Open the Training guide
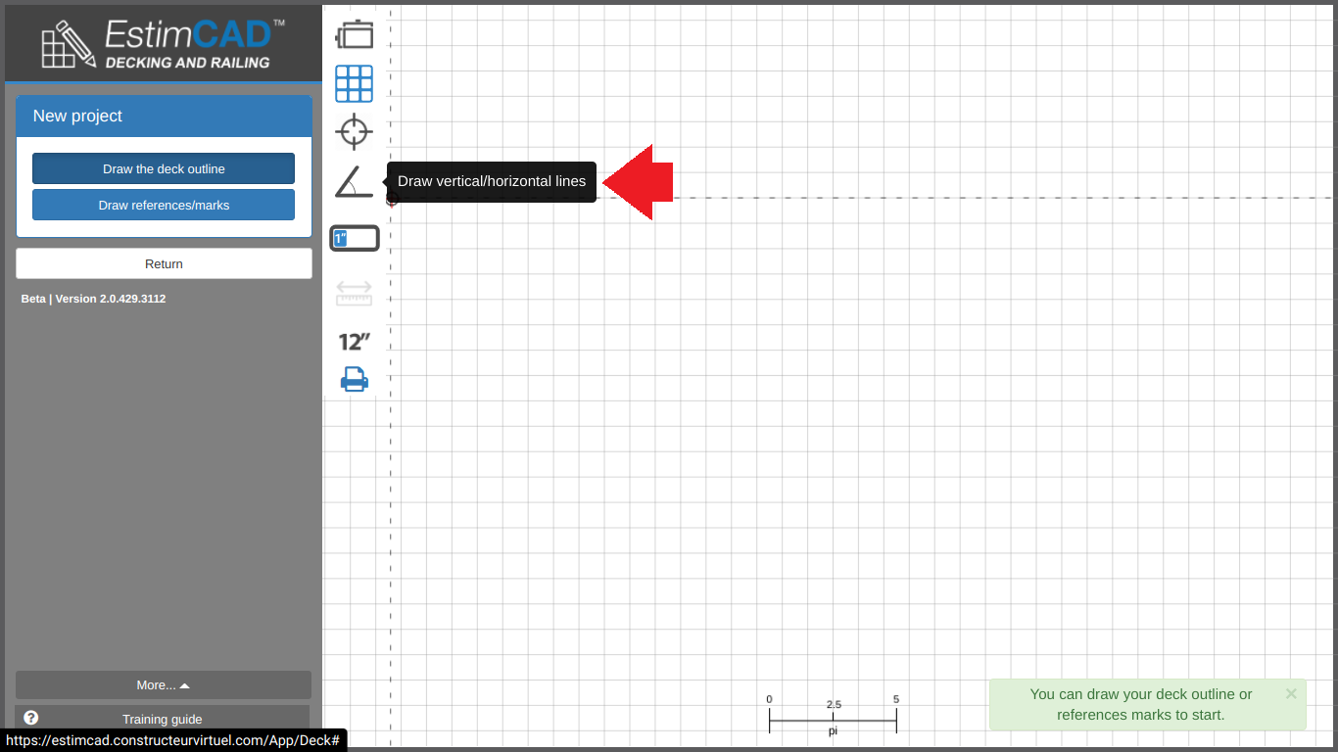 tap(163, 719)
